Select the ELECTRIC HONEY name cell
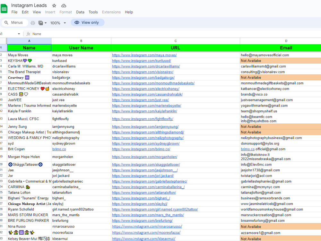This screenshot has height=241, width=321. coord(29,89)
